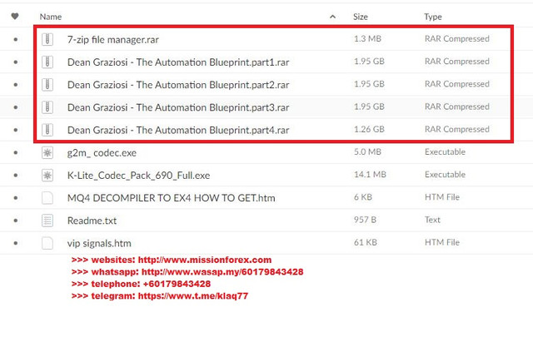Toggle favorite dot for vip signals.htm
The image size is (533, 342).
click(15, 243)
